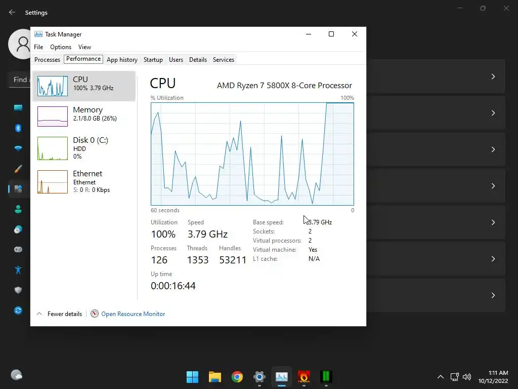
Task: Open Windows Update in Settings sidebar
Action: pyautogui.click(x=18, y=310)
